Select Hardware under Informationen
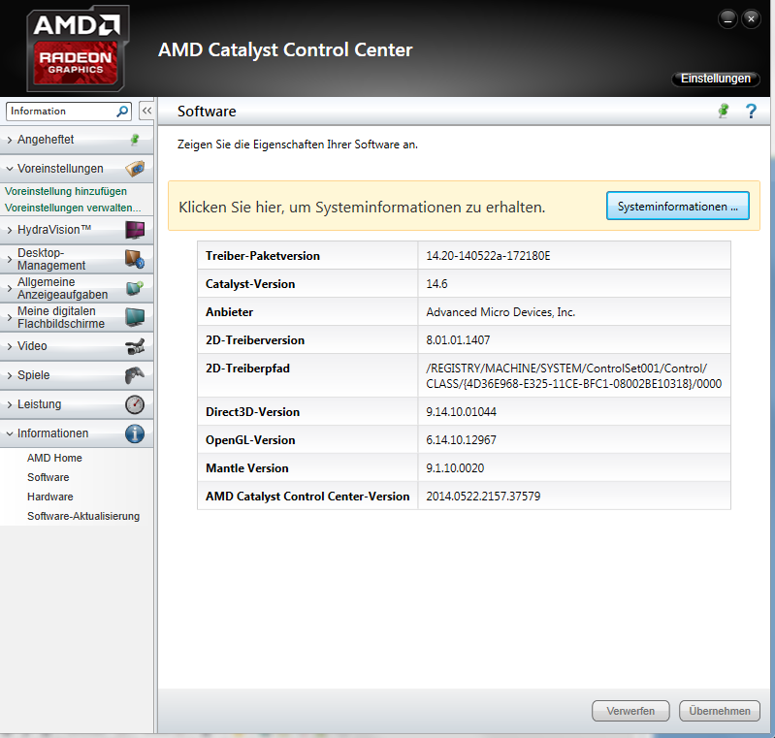Image resolution: width=775 pixels, height=738 pixels. [x=49, y=497]
